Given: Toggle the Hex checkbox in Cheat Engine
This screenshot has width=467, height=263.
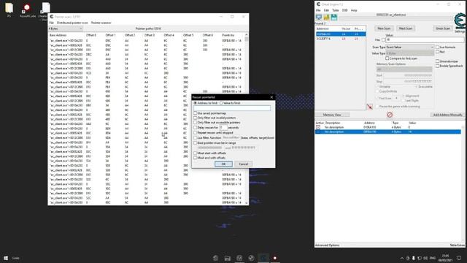Looking at the screenshot, I should tap(383, 39).
